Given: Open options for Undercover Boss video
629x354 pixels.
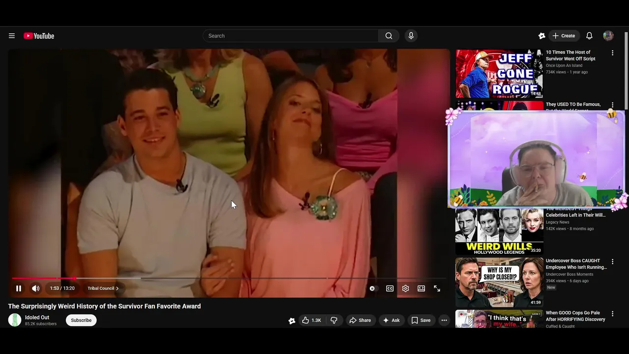Looking at the screenshot, I should click(612, 262).
